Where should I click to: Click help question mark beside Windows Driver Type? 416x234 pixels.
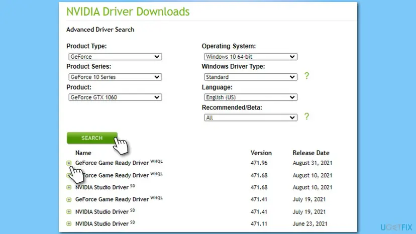click(x=306, y=76)
